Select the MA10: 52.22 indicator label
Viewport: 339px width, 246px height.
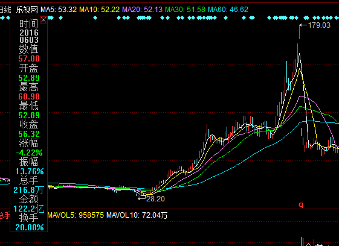(100, 10)
